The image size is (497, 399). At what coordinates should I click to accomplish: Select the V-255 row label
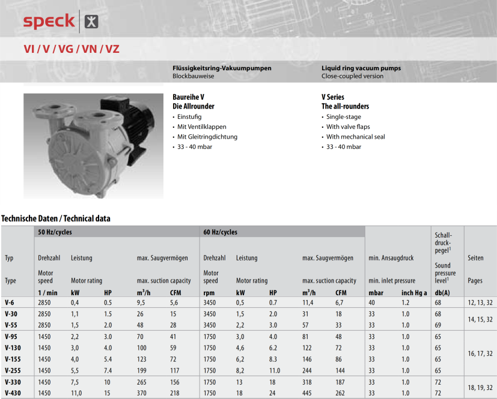coord(13,371)
